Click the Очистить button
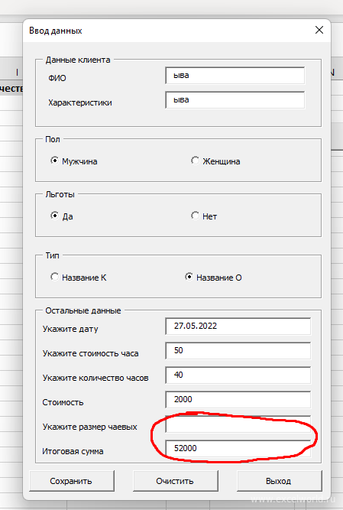This screenshot has width=343, height=510. 176,481
